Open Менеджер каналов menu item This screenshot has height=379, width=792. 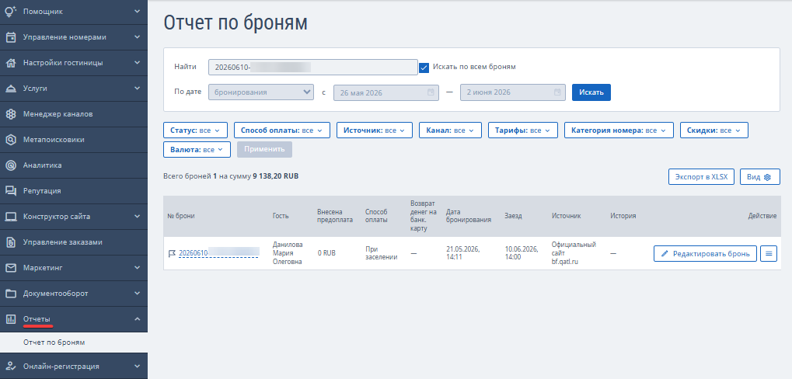coord(74,114)
